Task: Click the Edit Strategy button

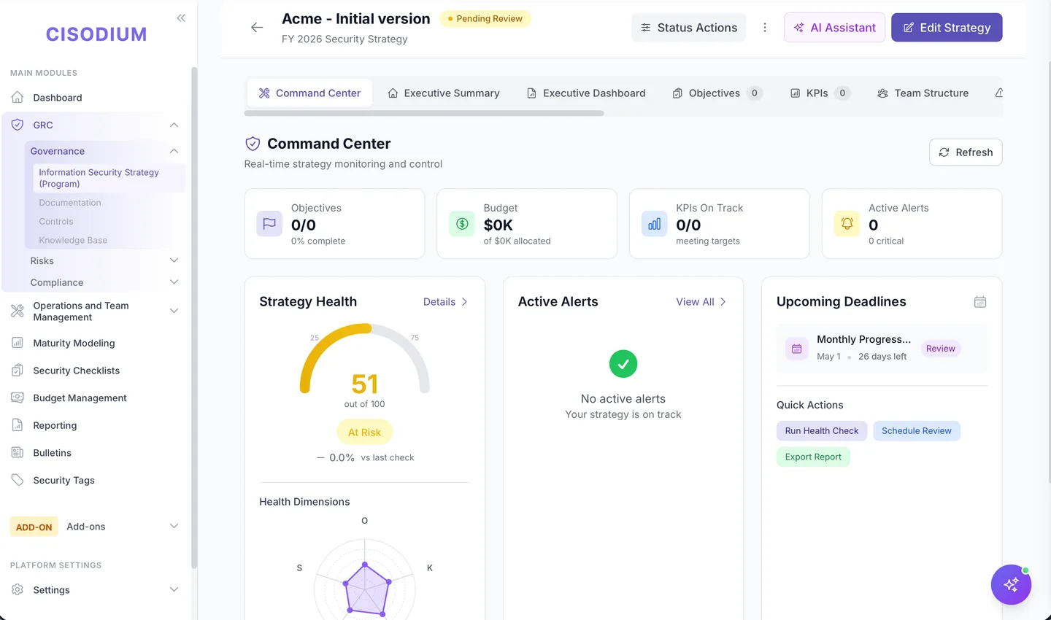Action: pos(947,28)
